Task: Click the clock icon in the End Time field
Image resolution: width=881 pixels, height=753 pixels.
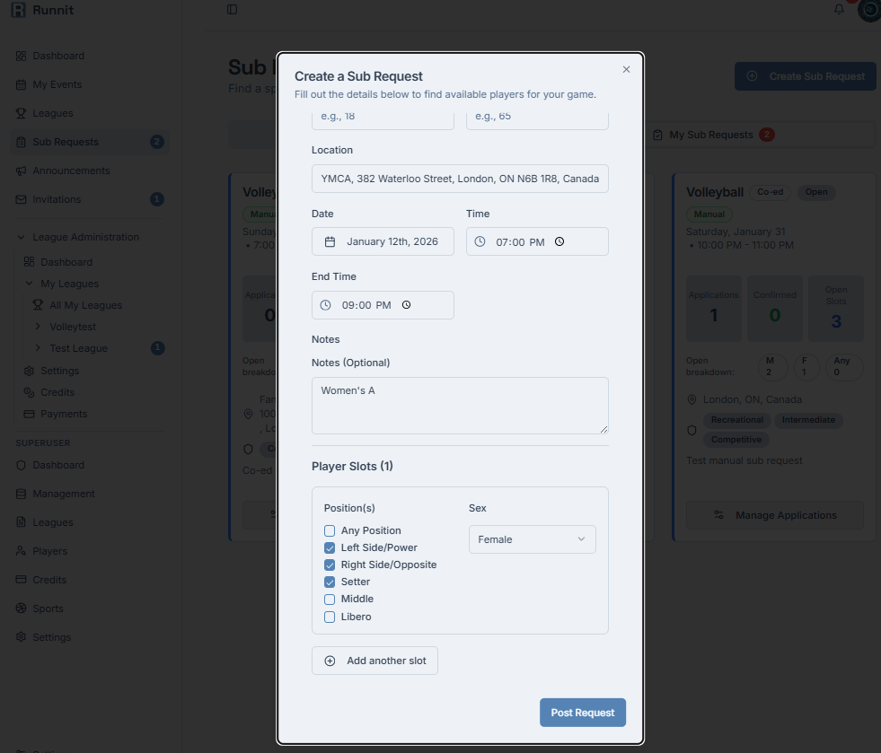Action: (x=325, y=304)
